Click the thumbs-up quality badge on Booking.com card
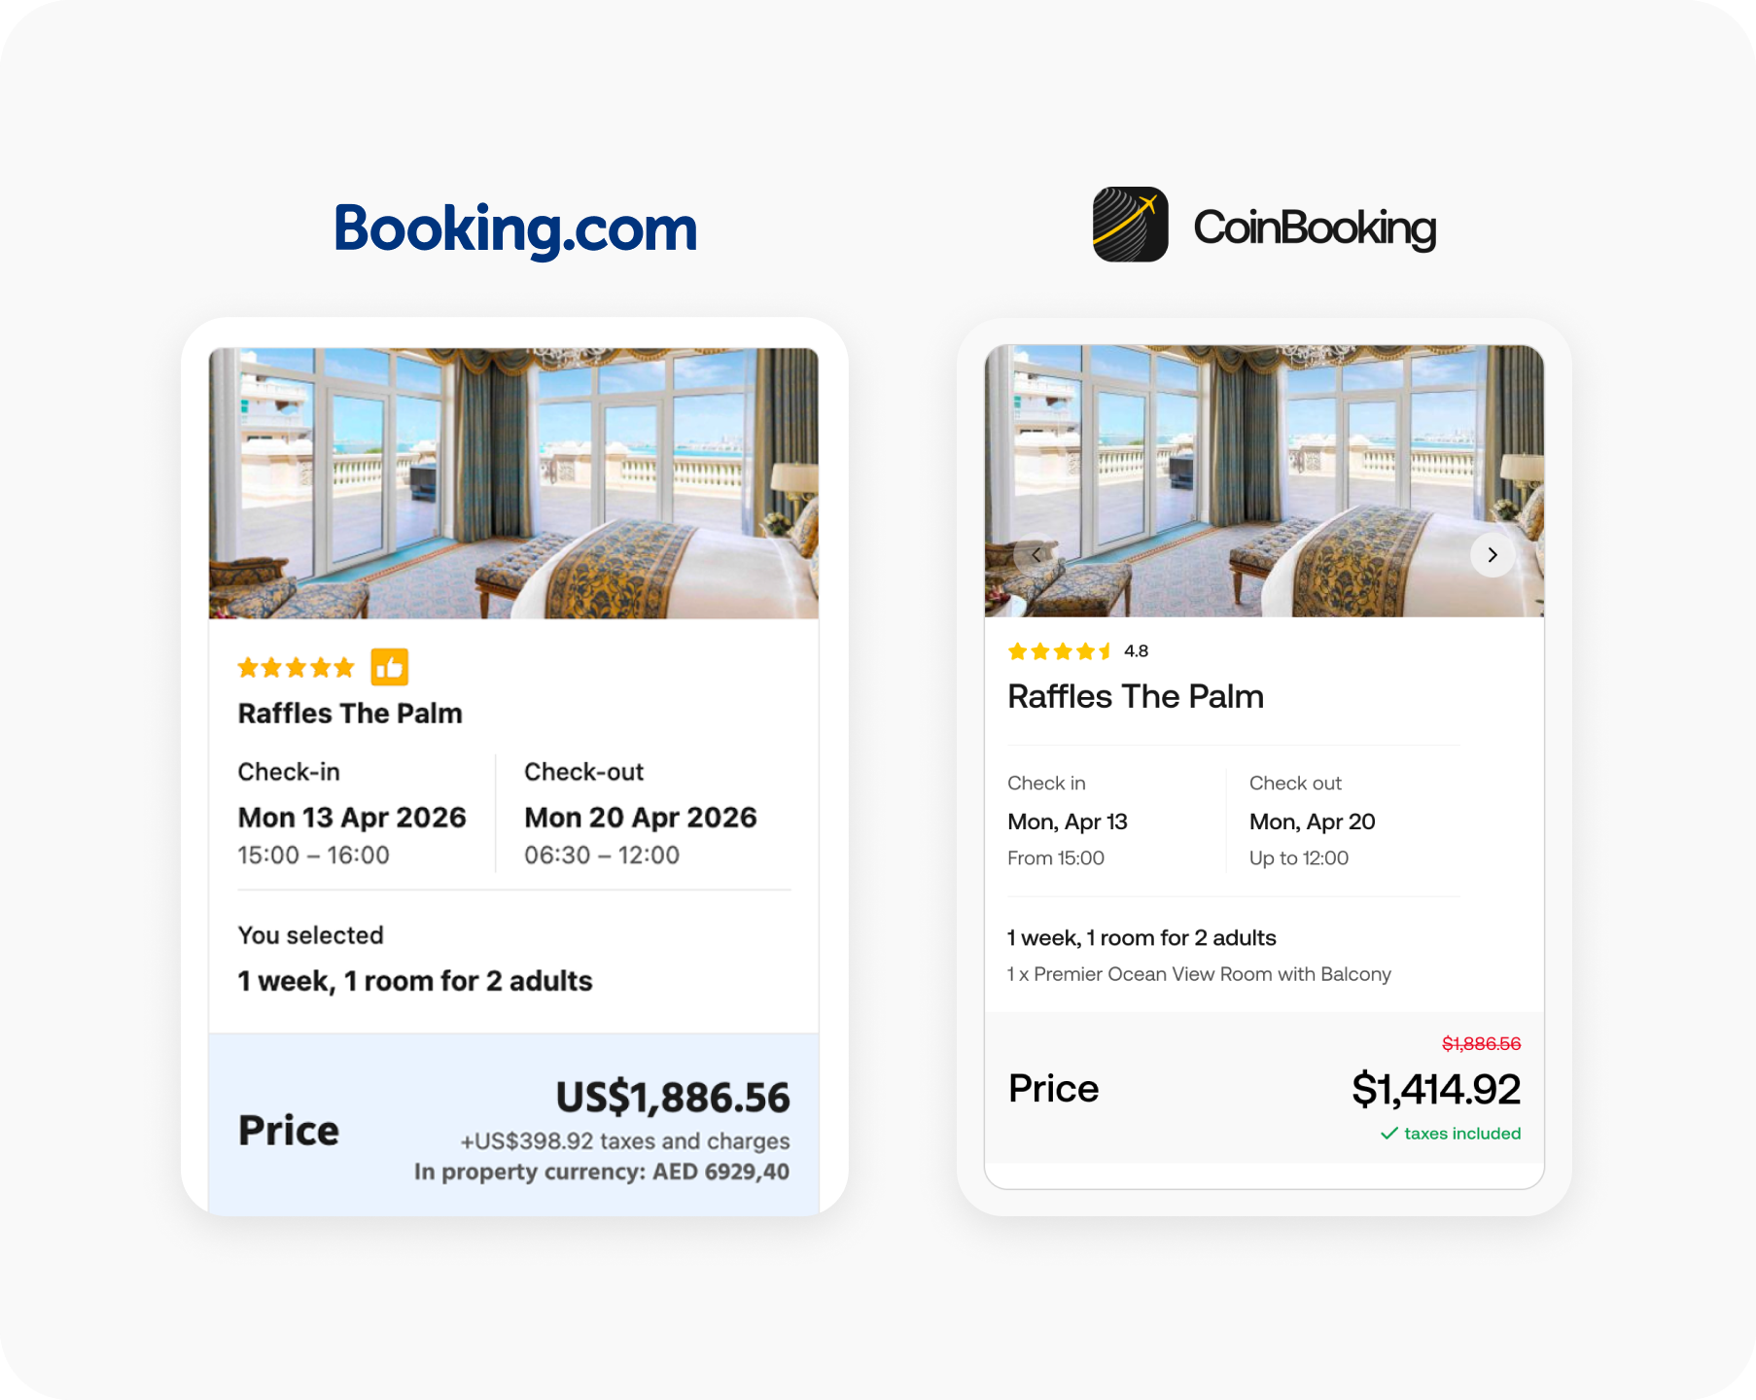This screenshot has height=1400, width=1756. click(x=388, y=666)
